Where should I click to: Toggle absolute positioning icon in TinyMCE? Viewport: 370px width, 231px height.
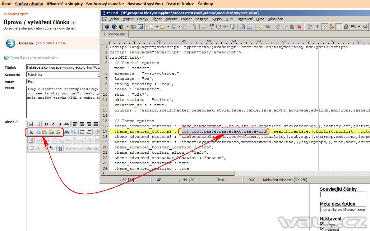point(51,148)
